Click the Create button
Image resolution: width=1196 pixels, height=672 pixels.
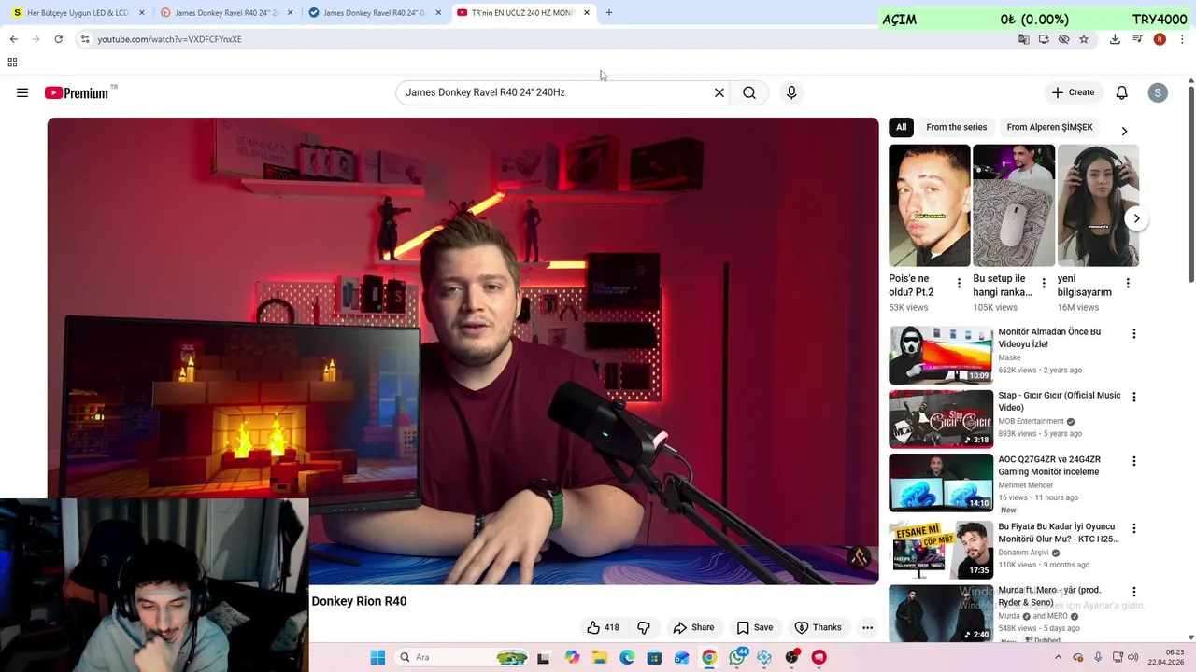1073,92
